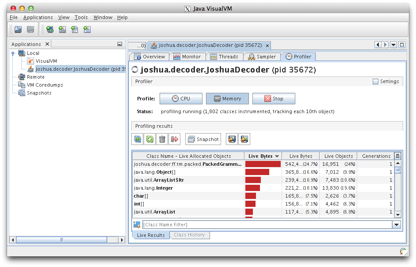Switch to the Monitor tab
The width and height of the screenshot is (416, 267).
click(x=187, y=57)
